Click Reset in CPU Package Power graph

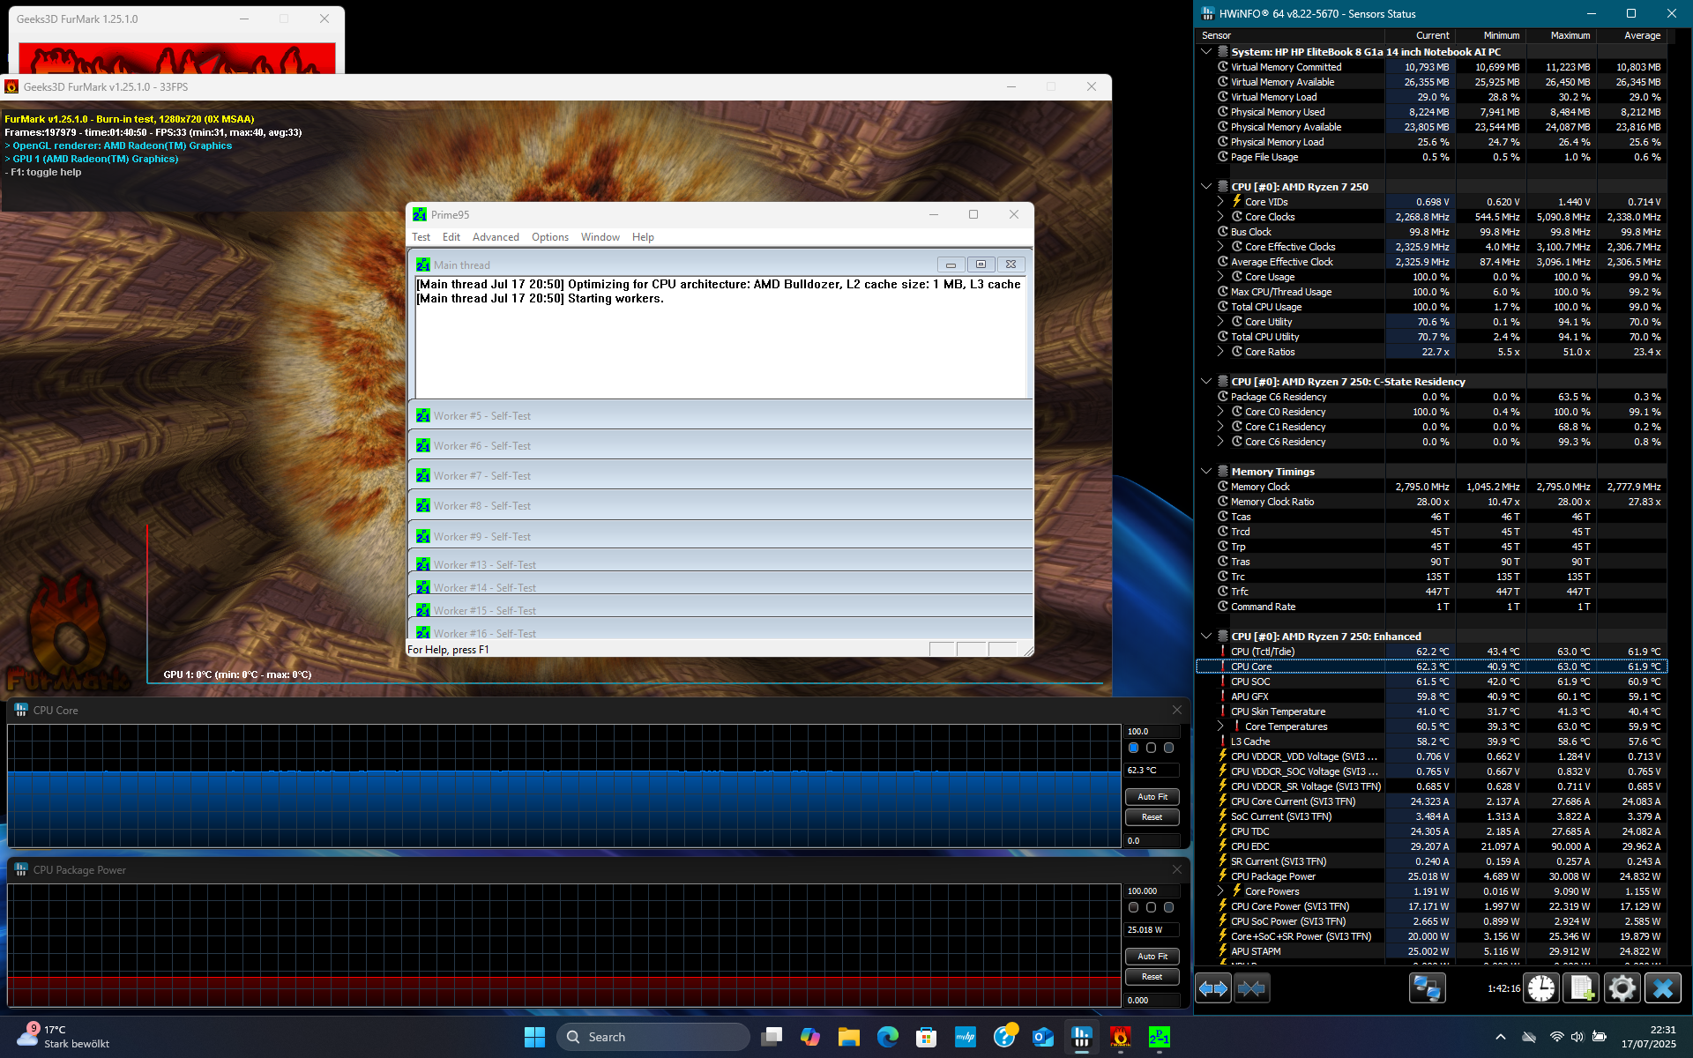(x=1152, y=977)
